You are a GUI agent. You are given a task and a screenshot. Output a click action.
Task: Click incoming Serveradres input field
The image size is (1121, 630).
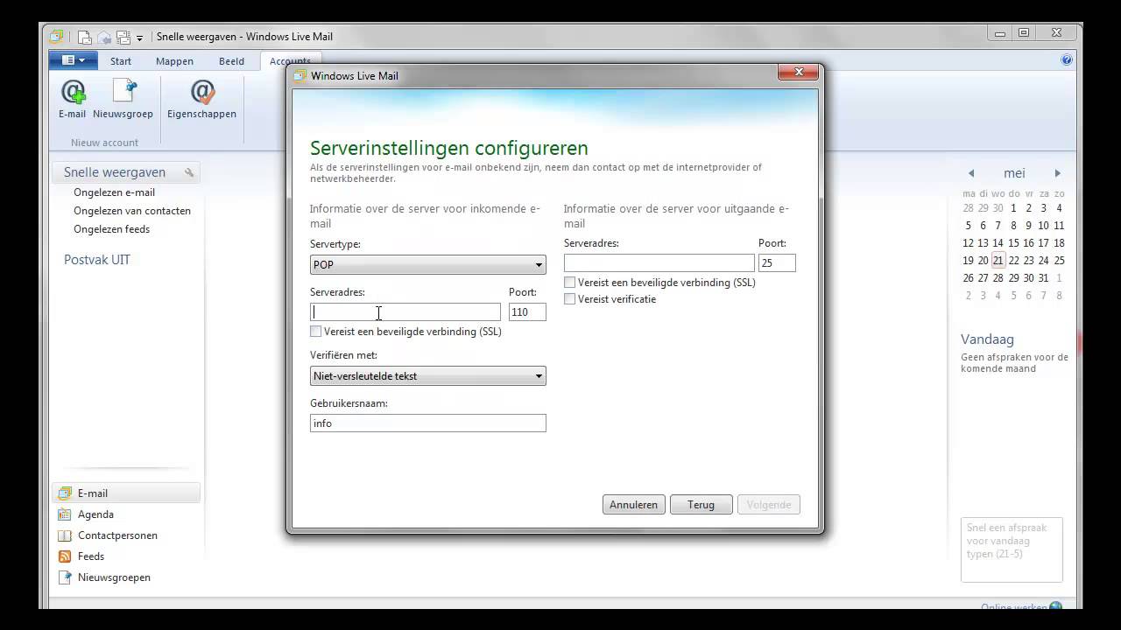(x=405, y=312)
